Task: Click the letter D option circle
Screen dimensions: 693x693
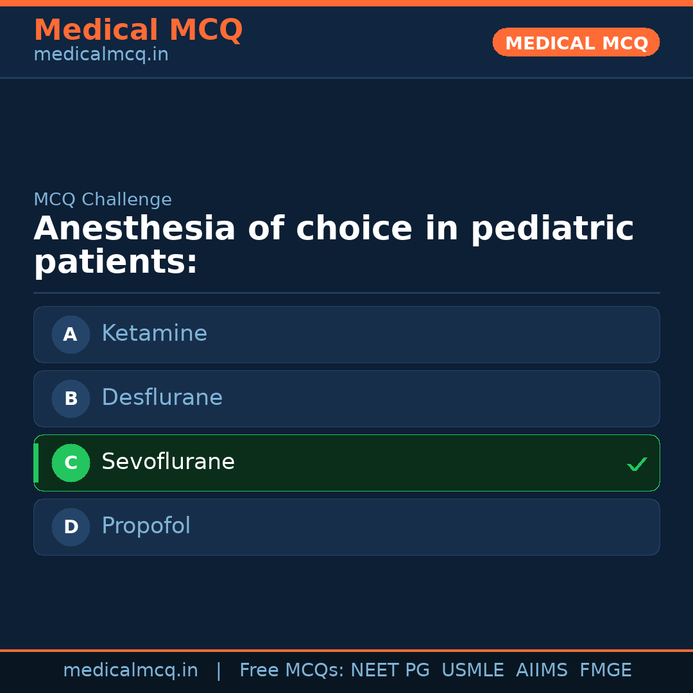Action: tap(71, 527)
